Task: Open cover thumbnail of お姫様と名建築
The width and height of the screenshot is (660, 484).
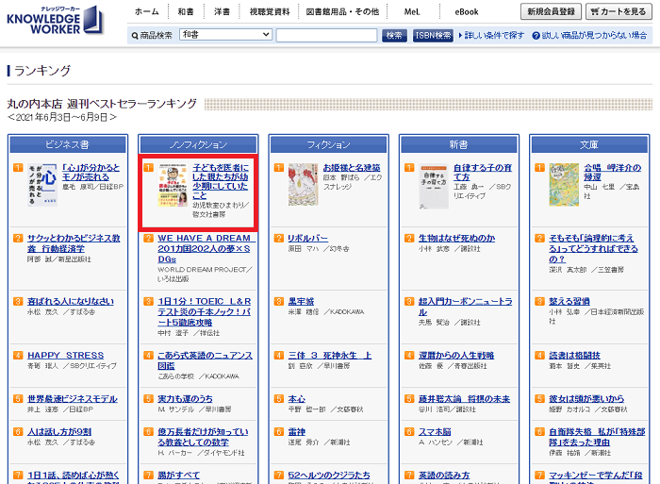Action: [x=304, y=185]
